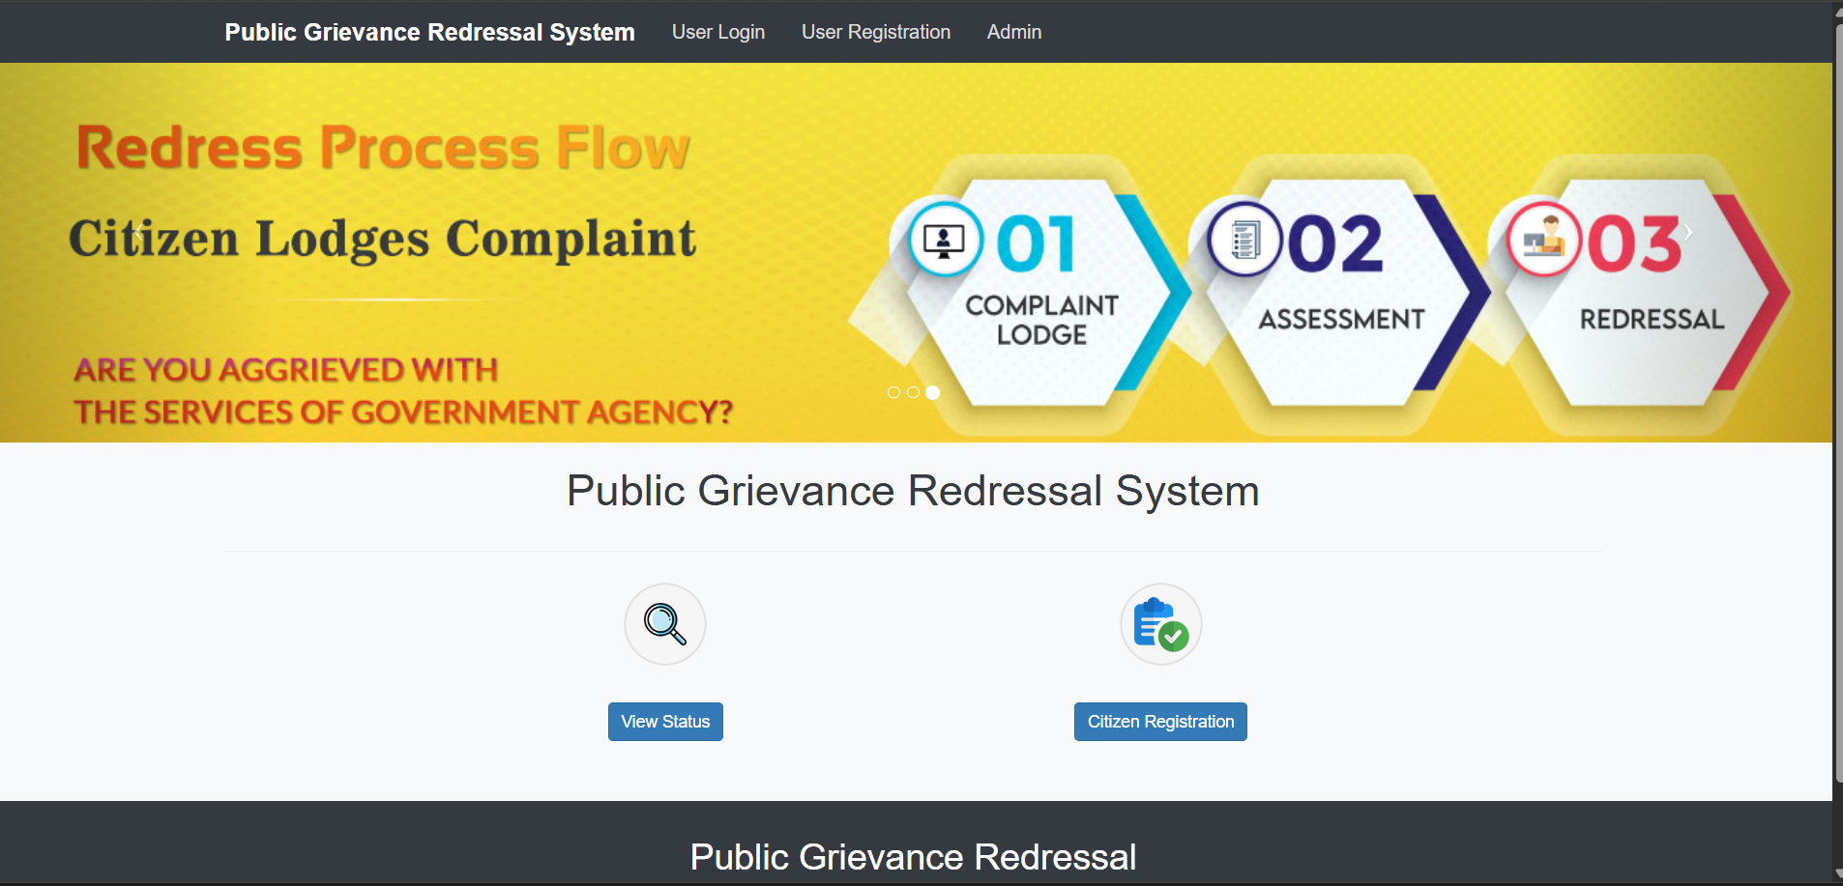Click the document list icon in step 02
This screenshot has height=886, width=1843.
pos(1246,239)
